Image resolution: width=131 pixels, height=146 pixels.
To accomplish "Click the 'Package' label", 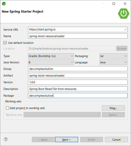I will [9, 96].
